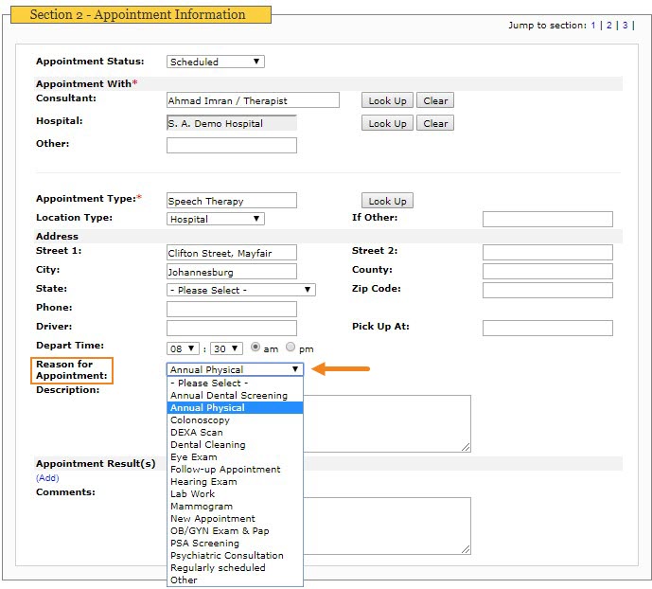Click the Add appointment result link
652x589 pixels.
point(47,477)
